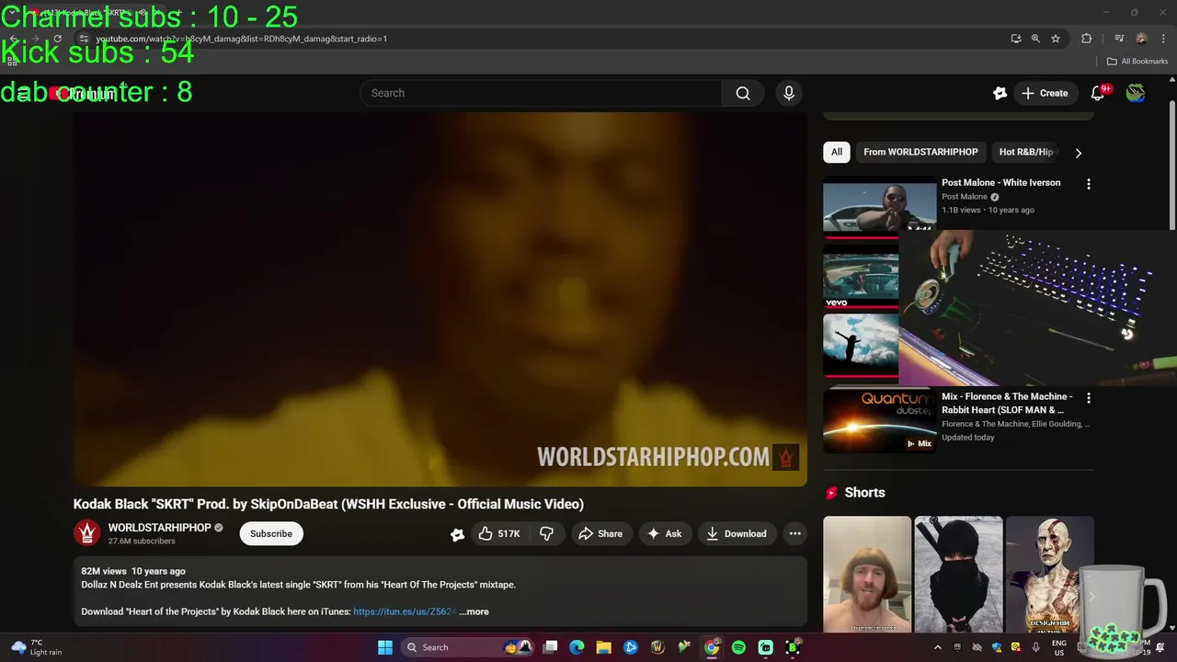Open Chrome media controls icon
This screenshot has width=1177, height=662.
(x=1118, y=39)
